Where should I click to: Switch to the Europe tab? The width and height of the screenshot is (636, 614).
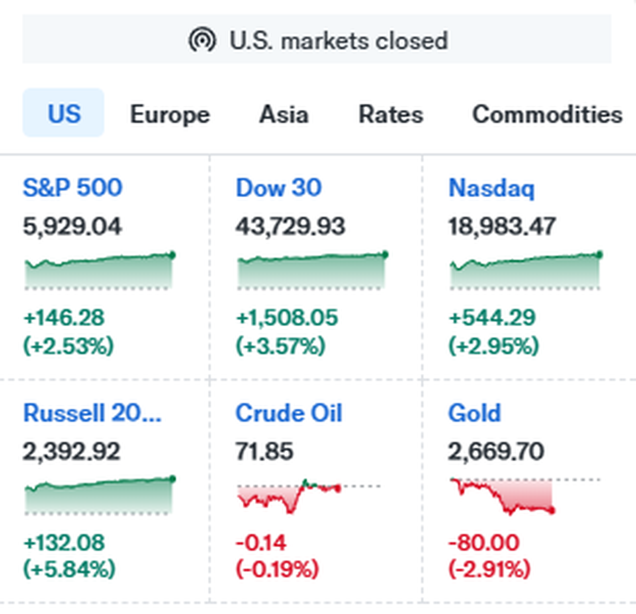click(x=170, y=115)
